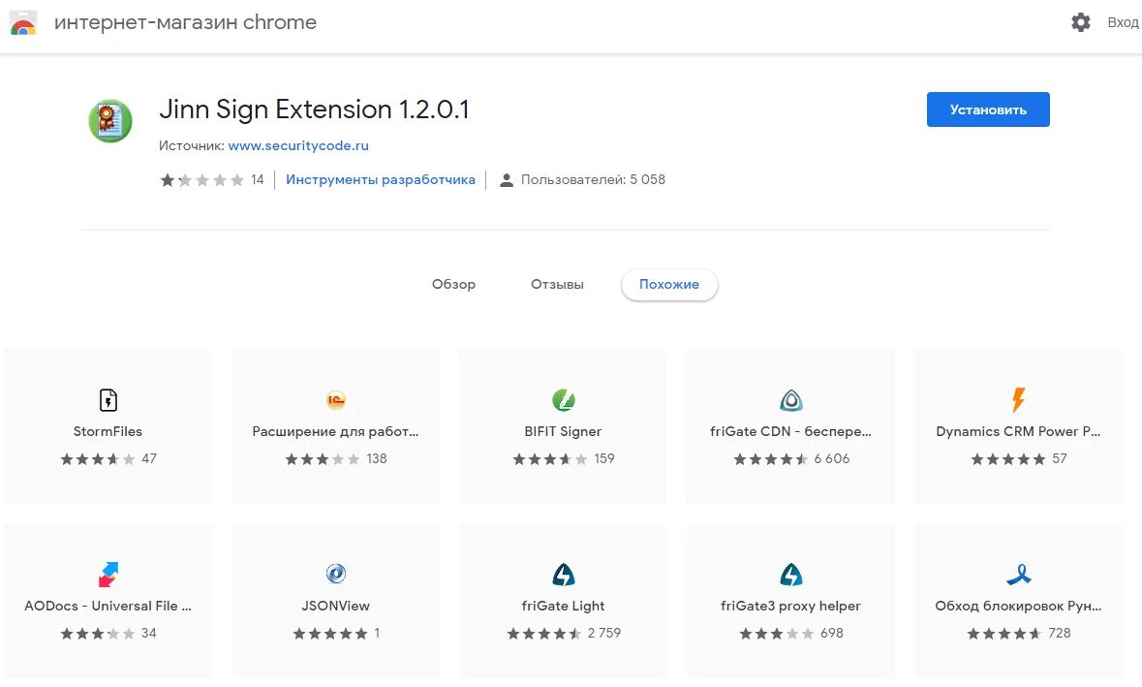Click the AODocs review count 34
Image resolution: width=1142 pixels, height=687 pixels.
click(x=148, y=634)
